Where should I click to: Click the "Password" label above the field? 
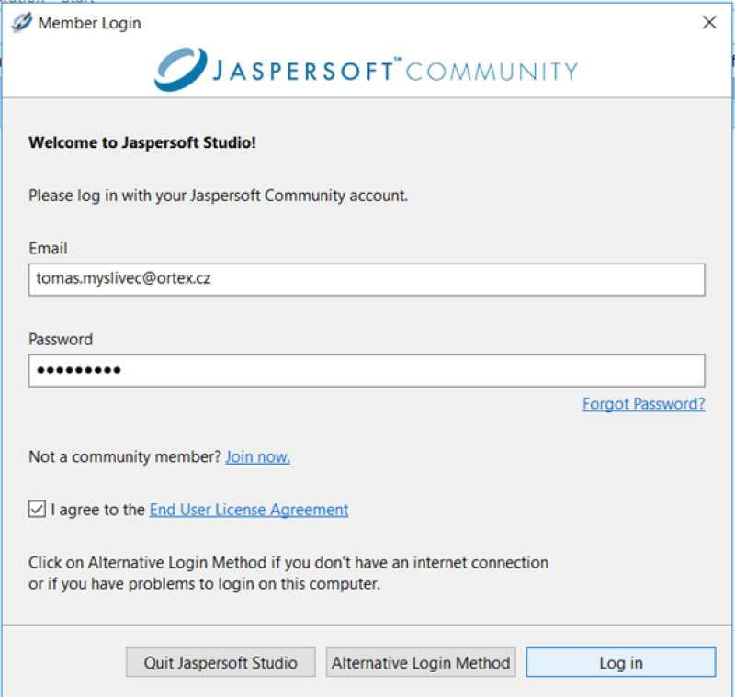[x=61, y=340]
